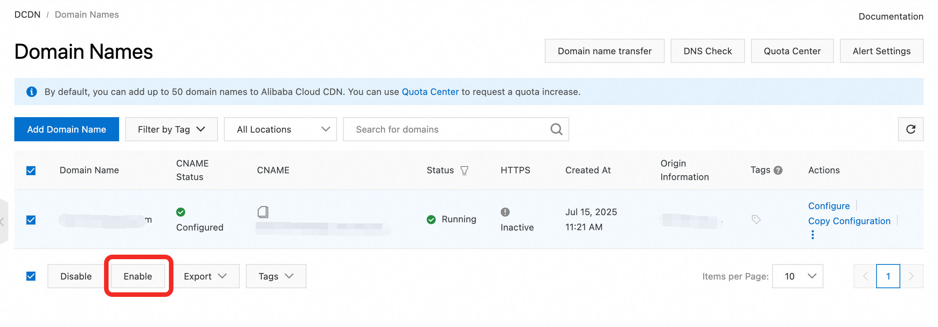Open the three-dot more actions menu
Image resolution: width=938 pixels, height=327 pixels.
812,235
